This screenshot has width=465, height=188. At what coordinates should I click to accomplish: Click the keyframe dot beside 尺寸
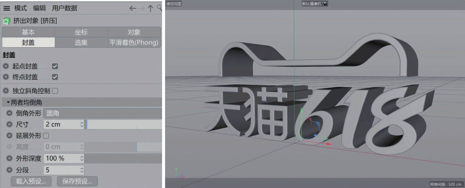click(9, 124)
